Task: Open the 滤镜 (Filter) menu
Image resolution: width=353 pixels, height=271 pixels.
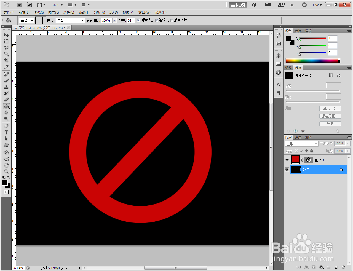Action: (x=84, y=12)
